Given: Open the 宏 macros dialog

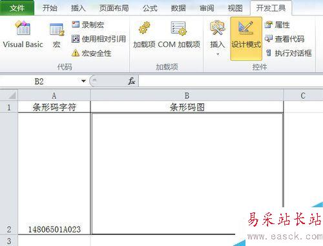Looking at the screenshot, I should pyautogui.click(x=57, y=36).
